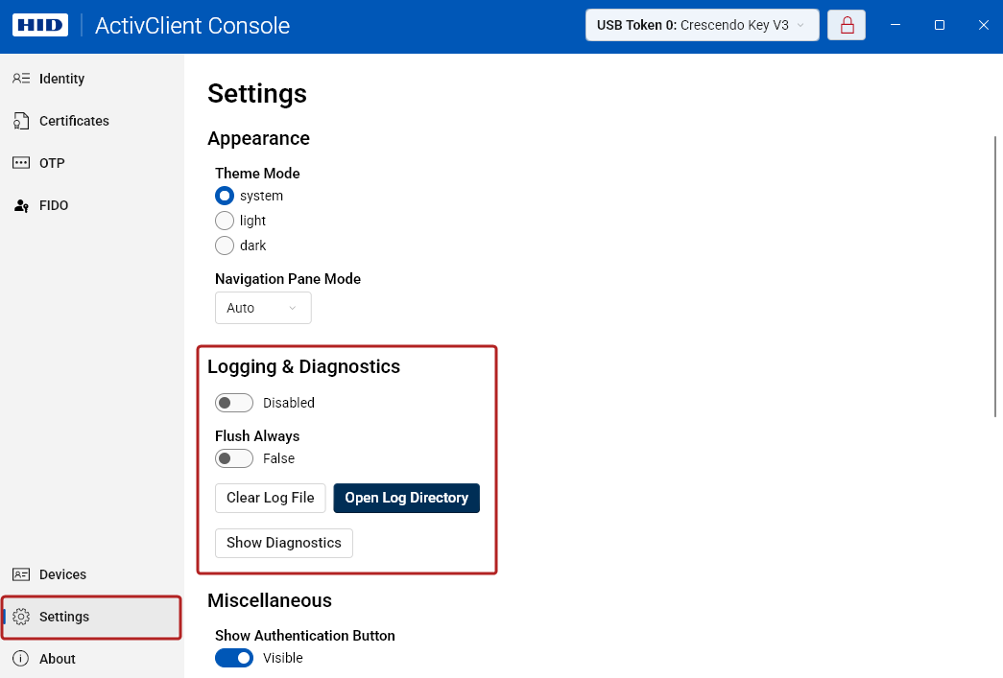
Task: Select the dark theme radio button
Action: (x=225, y=245)
